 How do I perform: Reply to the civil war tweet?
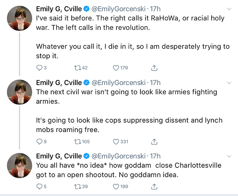[39, 142]
